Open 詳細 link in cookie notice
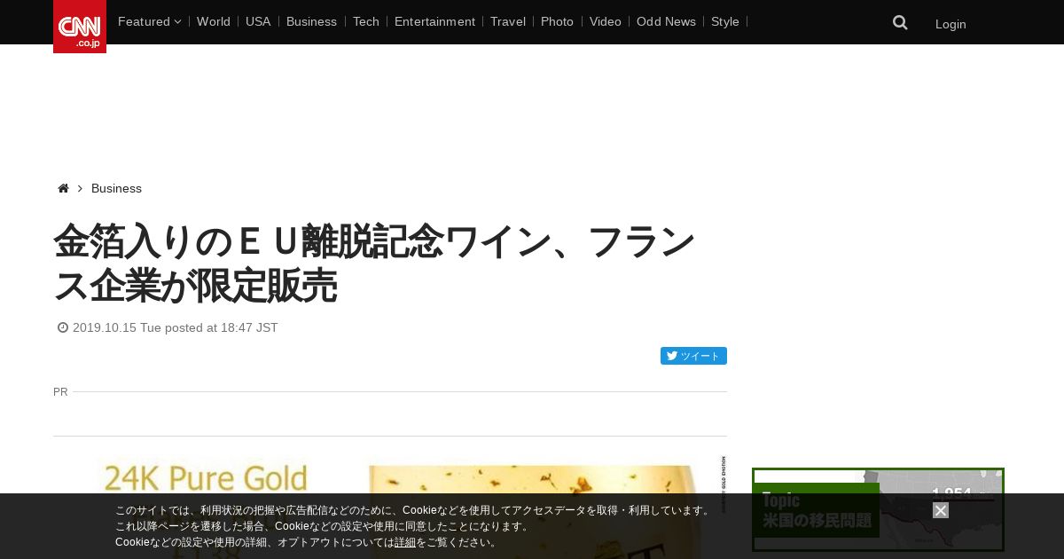1064x559 pixels. pyautogui.click(x=405, y=542)
